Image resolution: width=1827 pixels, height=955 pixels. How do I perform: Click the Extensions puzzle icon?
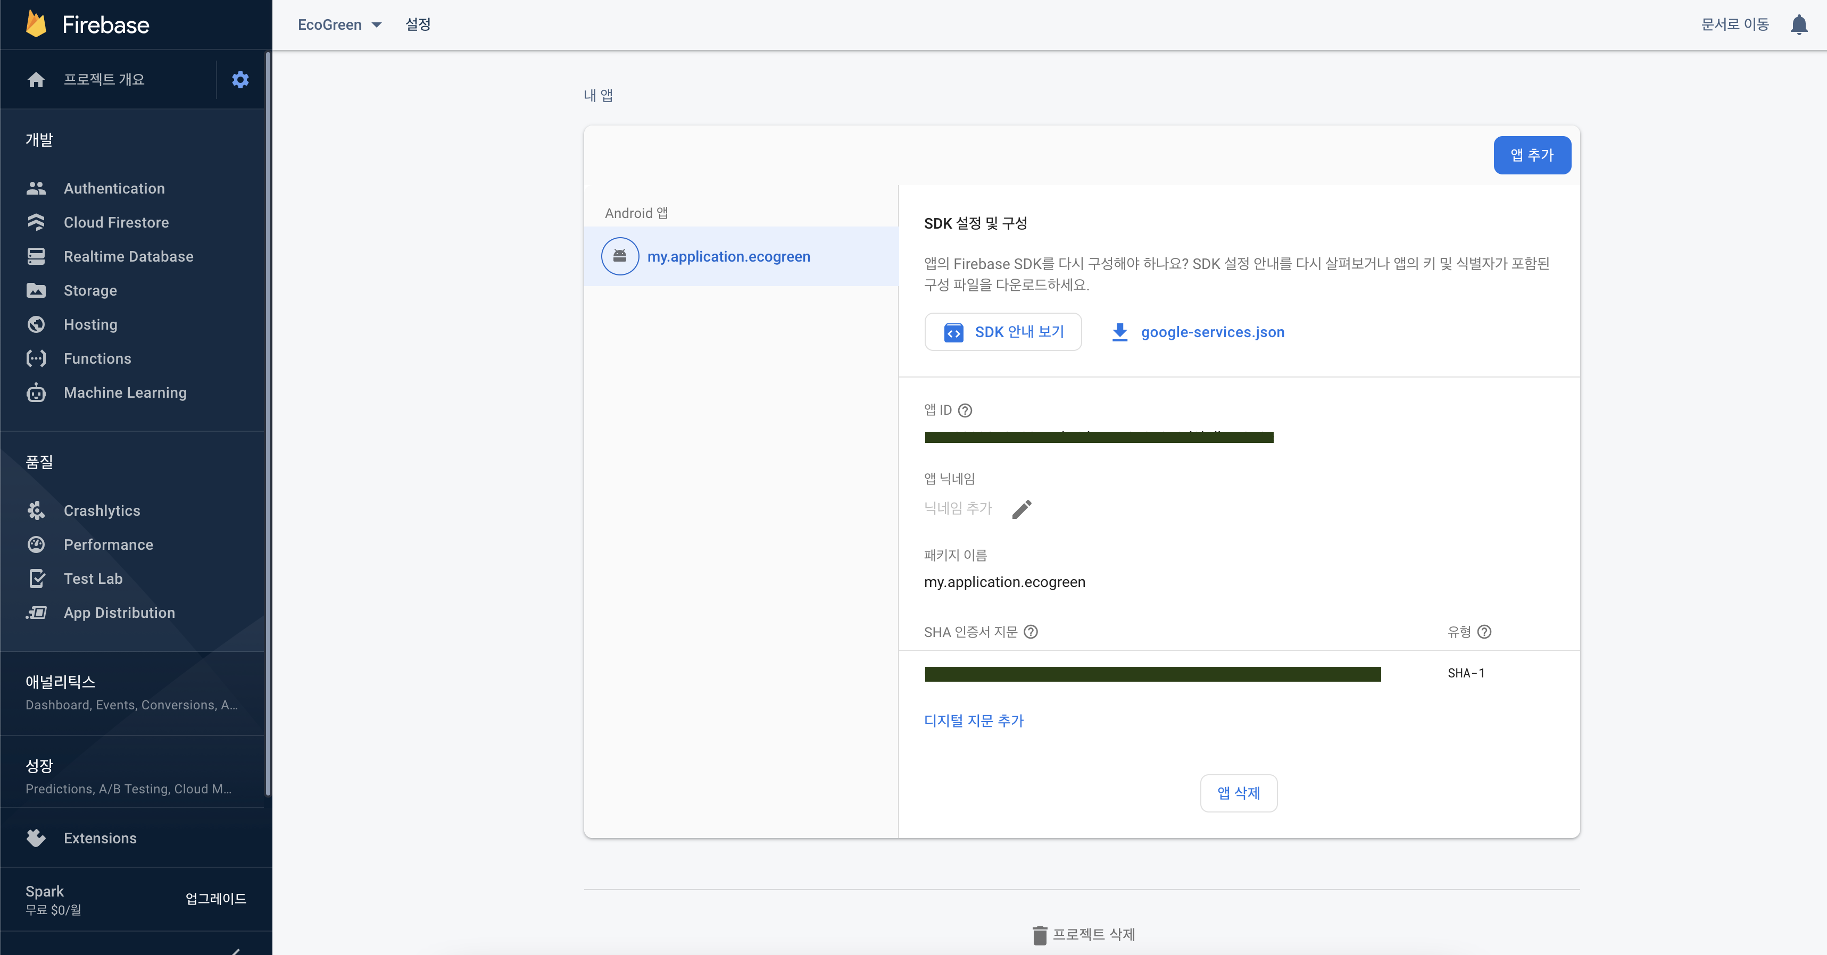coord(36,838)
